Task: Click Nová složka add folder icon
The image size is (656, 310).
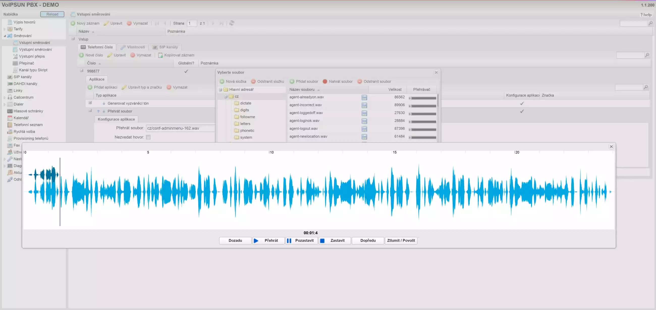Action: (x=222, y=82)
